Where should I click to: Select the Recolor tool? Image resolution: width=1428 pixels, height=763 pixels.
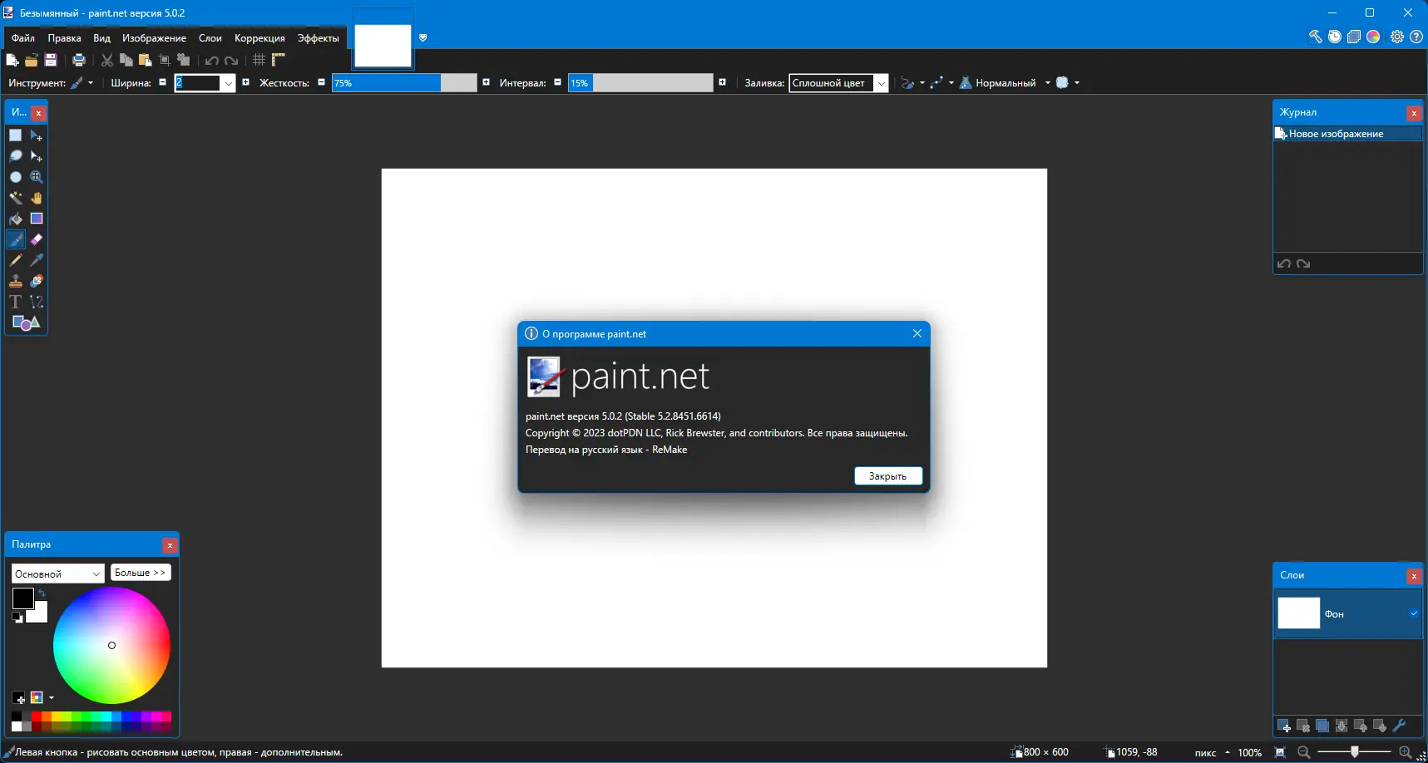coord(37,281)
